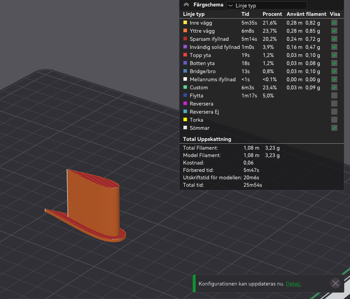Click the yellow Inre vägg color swatch

185,22
